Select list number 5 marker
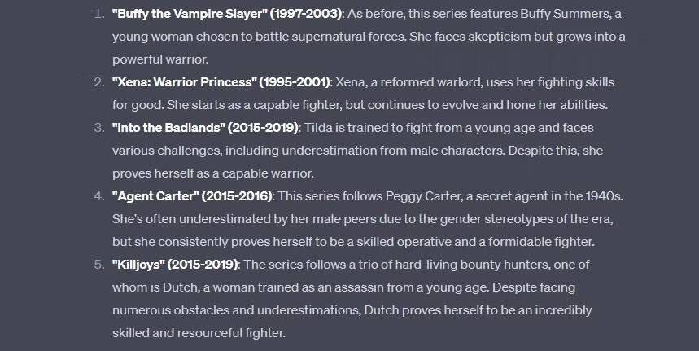 click(99, 265)
